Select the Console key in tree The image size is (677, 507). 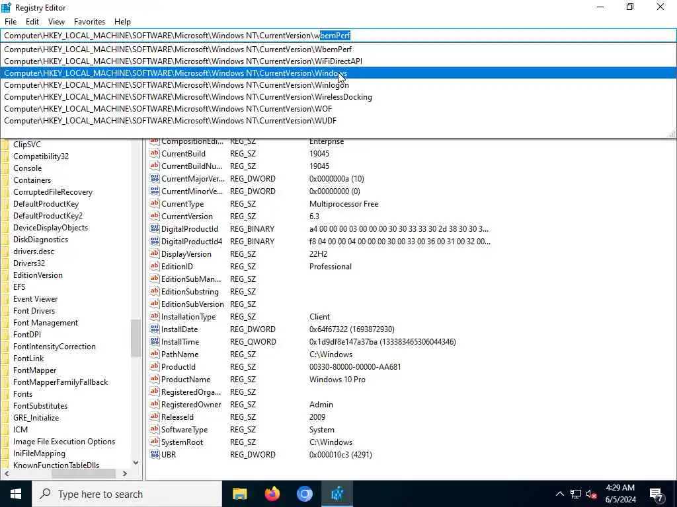27,168
